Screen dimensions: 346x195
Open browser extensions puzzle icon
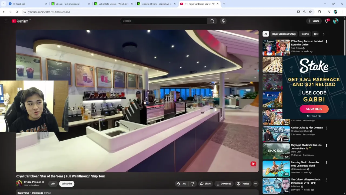[319, 12]
